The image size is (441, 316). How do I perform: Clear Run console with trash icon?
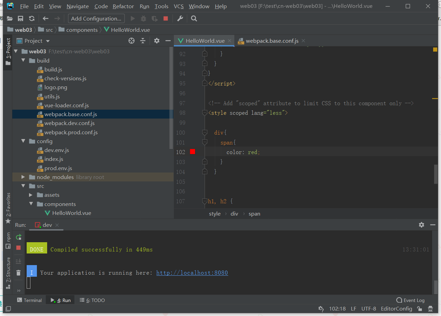tap(18, 273)
